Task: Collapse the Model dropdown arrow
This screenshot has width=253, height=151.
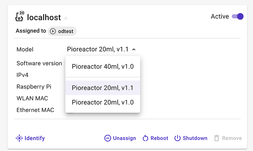Action: click(x=133, y=49)
